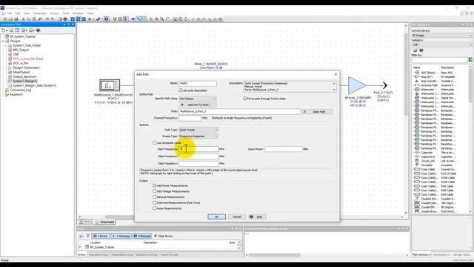474x267 pixels.
Task: Click the MultiSource_1 source symbol on schematic
Action: point(110,85)
